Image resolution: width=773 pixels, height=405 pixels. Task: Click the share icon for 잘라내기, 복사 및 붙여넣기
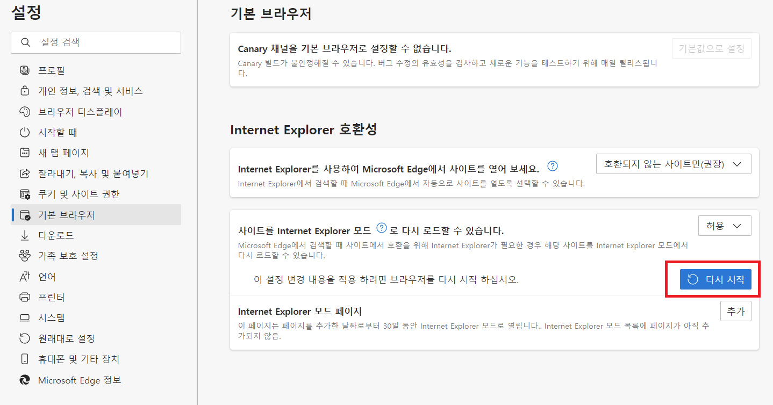pos(25,173)
